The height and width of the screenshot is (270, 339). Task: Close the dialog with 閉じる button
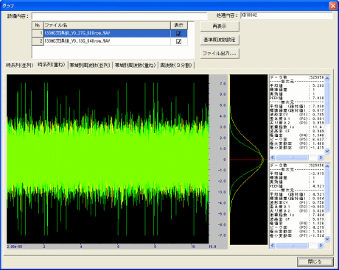(315, 262)
